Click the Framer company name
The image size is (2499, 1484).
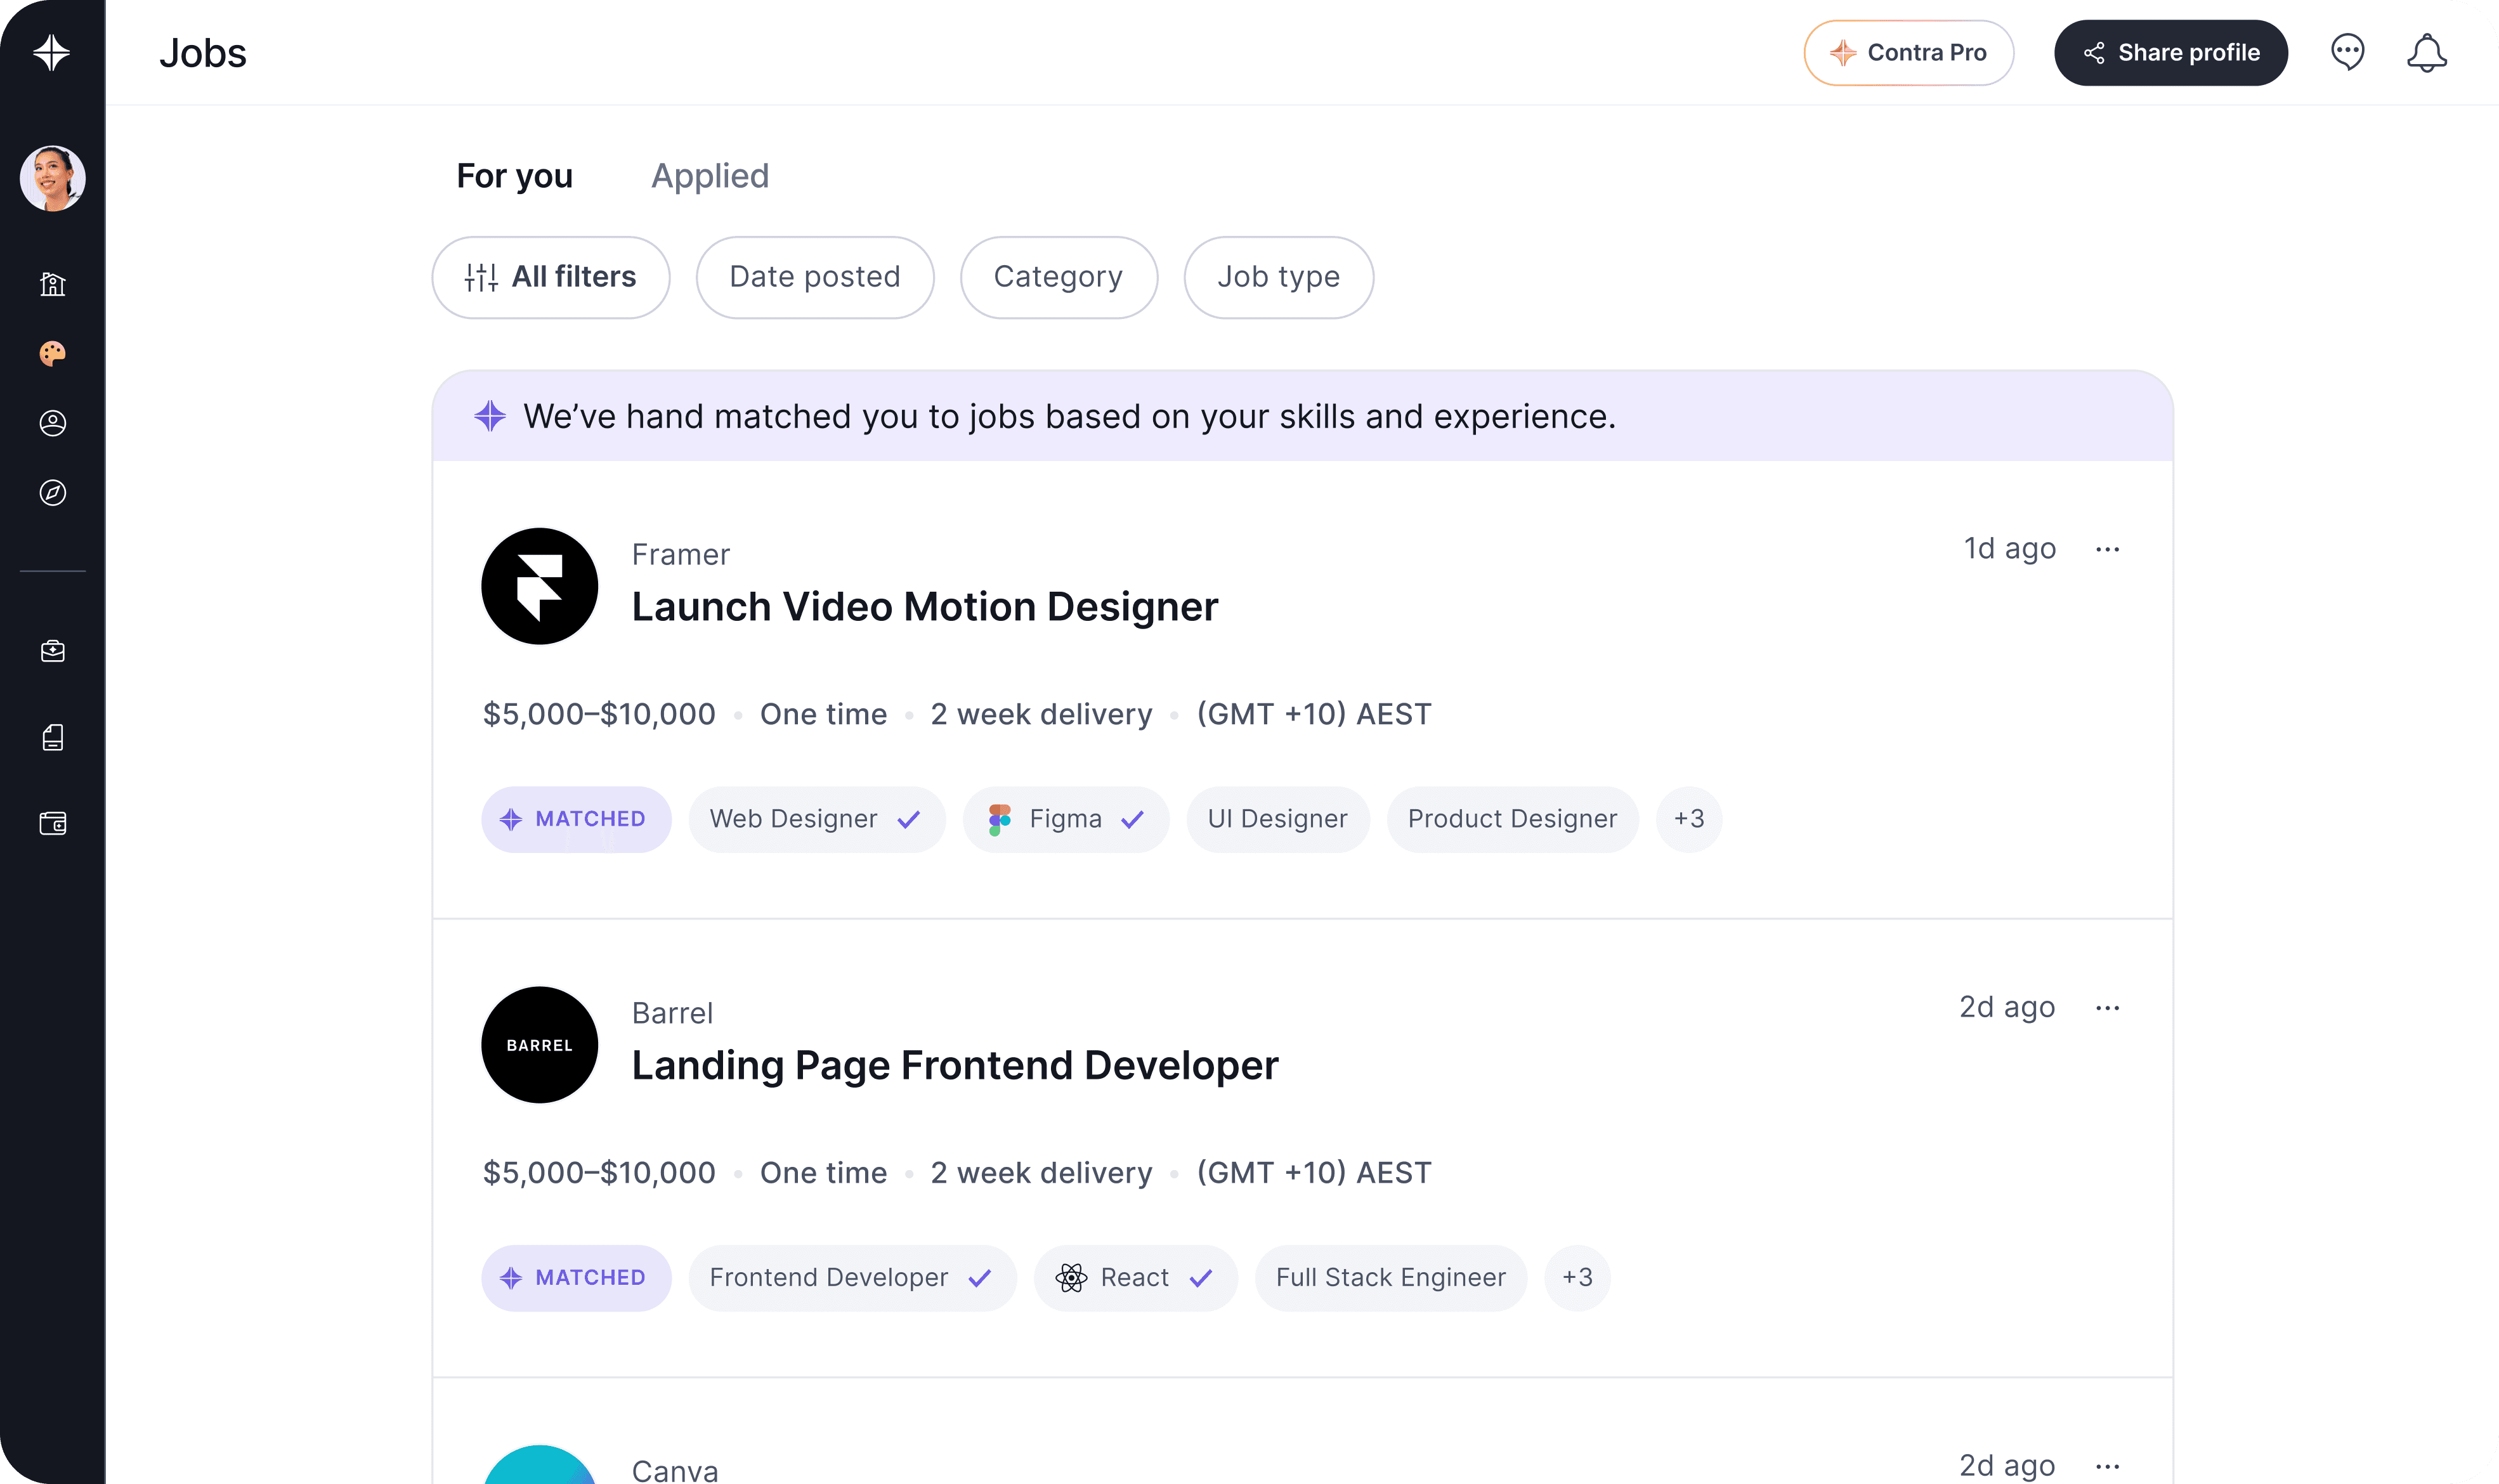click(680, 555)
